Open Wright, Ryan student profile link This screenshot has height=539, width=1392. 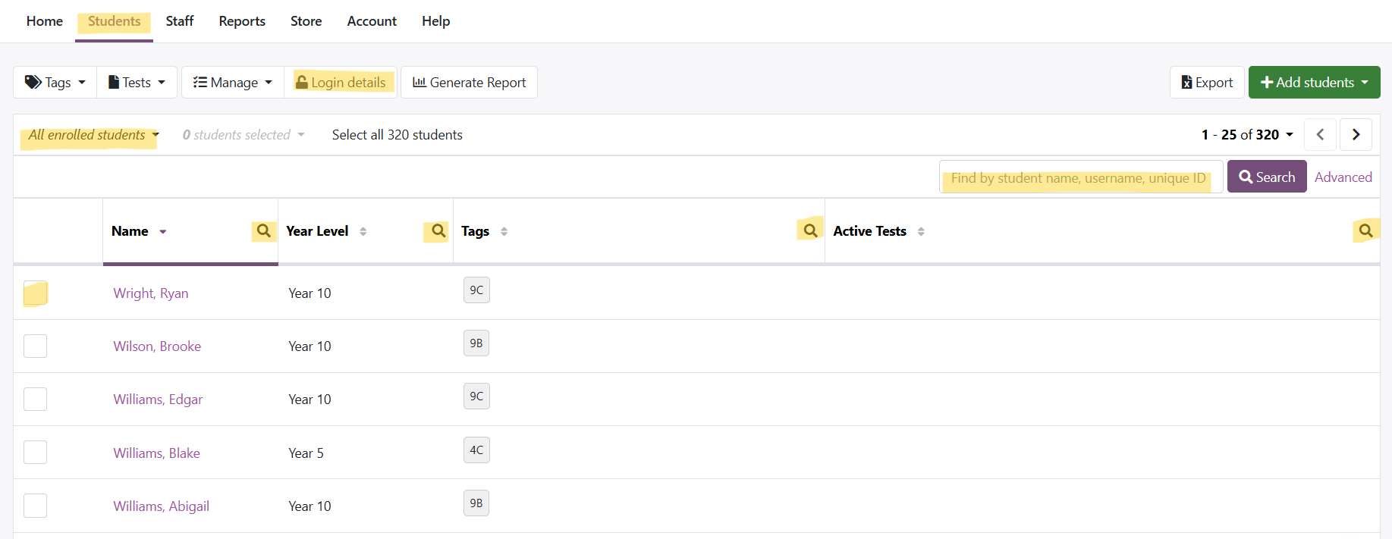pyautogui.click(x=151, y=293)
